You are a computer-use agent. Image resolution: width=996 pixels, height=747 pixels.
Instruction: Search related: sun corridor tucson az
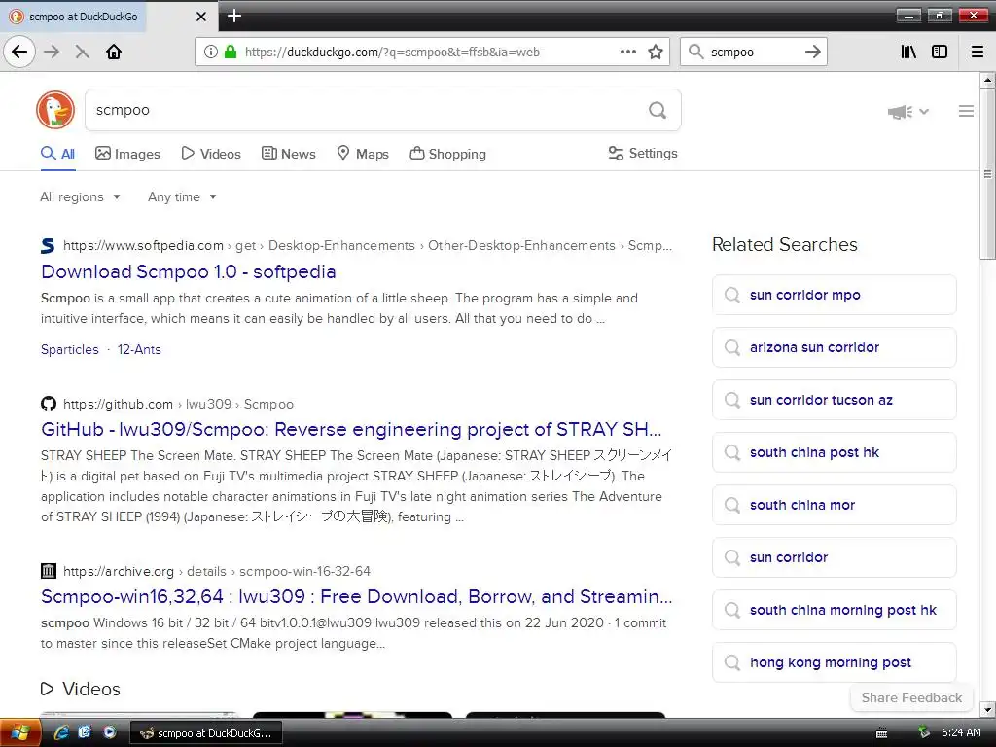pos(834,400)
